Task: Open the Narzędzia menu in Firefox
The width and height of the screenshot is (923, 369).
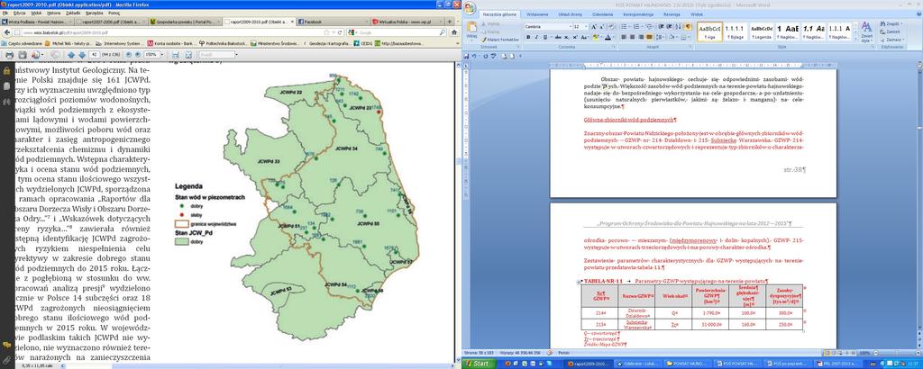Action: coord(94,13)
